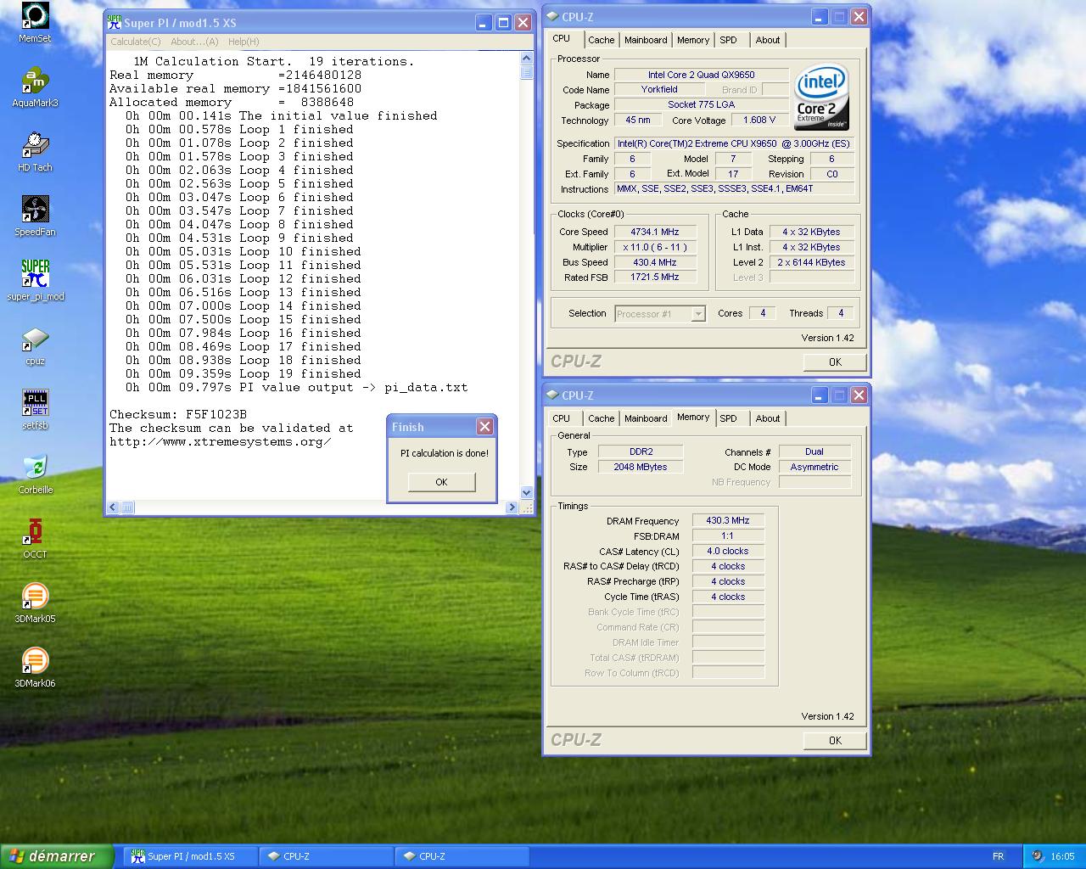Switch to About tab in upper CPU-Z
1086x869 pixels.
[768, 40]
